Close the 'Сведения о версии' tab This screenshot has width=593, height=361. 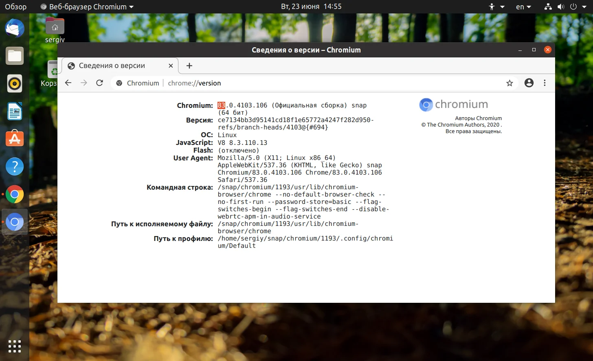click(171, 66)
